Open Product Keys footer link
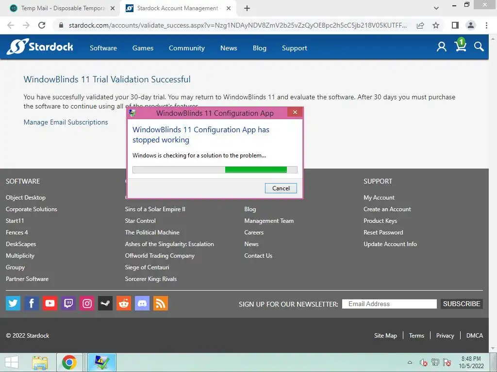Viewport: 497px width, 372px height. click(380, 221)
